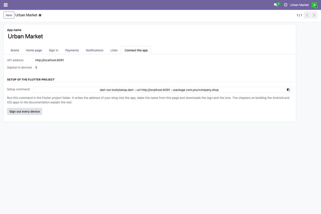Switch to the Payments tab
Viewport: 321px width, 214px height.
(72, 50)
